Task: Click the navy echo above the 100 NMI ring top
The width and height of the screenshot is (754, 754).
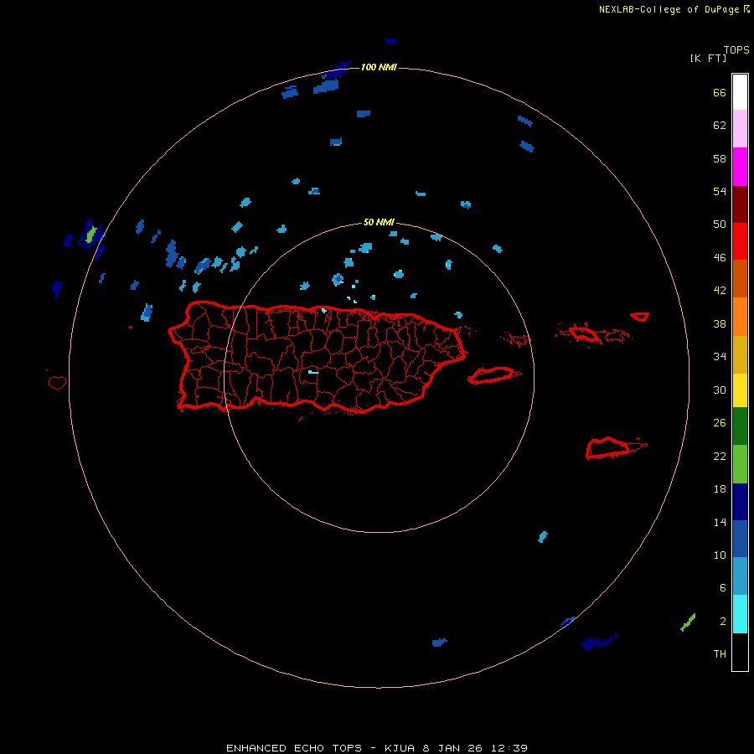Action: click(391, 41)
